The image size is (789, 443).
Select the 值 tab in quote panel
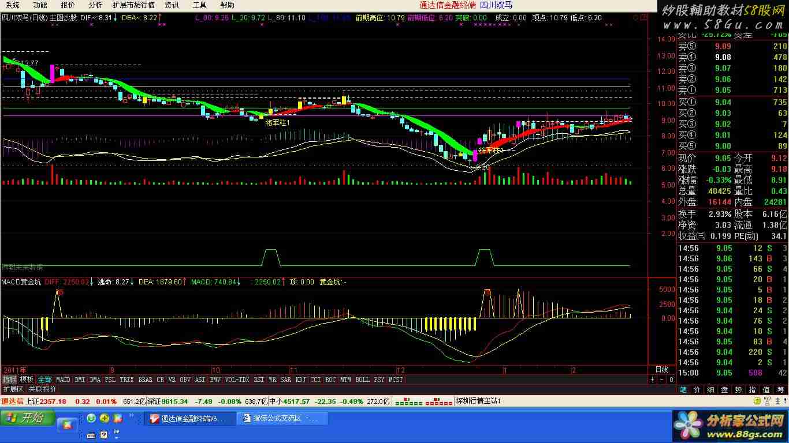click(766, 390)
